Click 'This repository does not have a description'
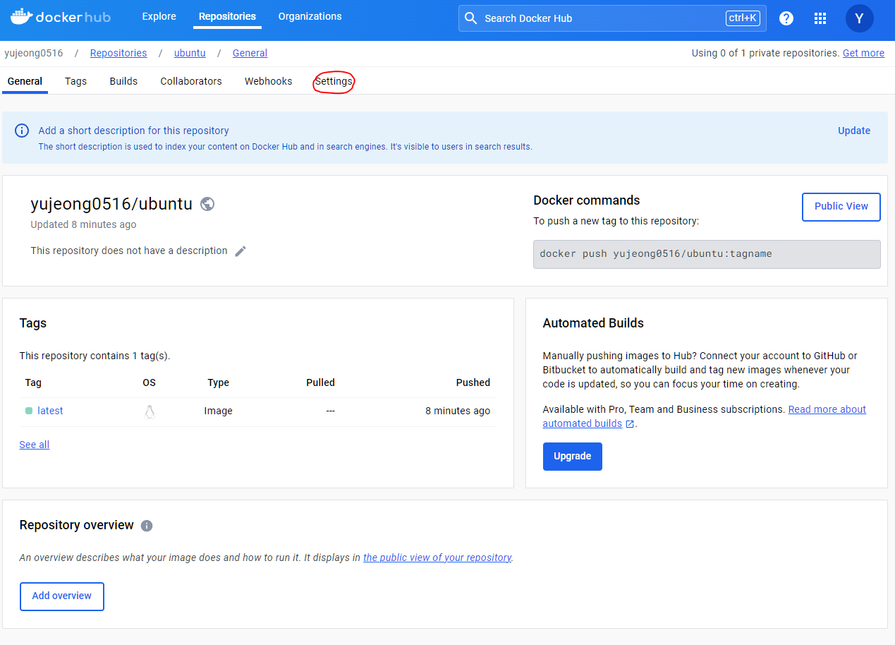The height and width of the screenshot is (645, 895). point(129,251)
